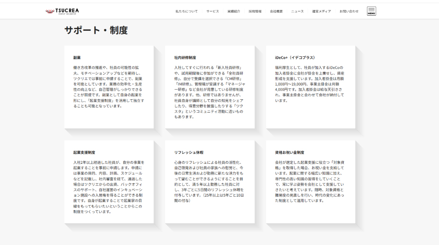Click the 起業支援制度 card title

pyautogui.click(x=84, y=152)
